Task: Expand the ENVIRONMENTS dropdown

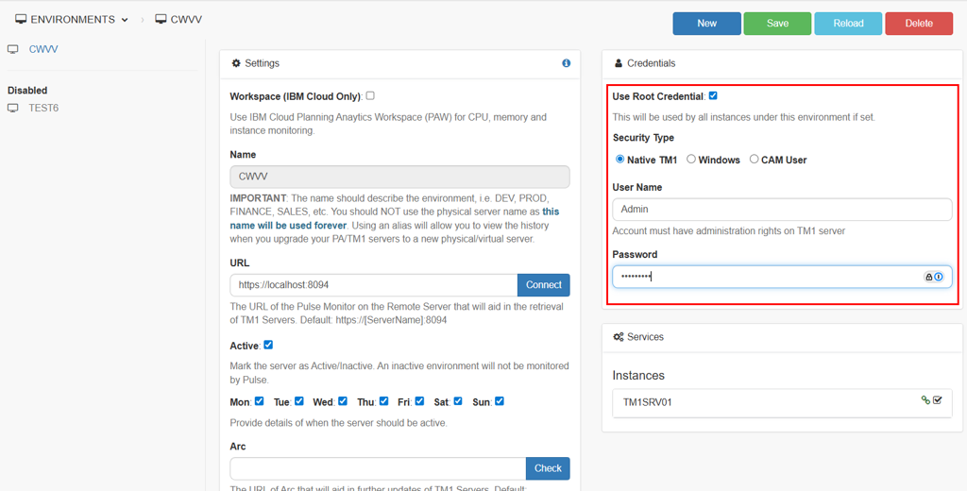Action: click(72, 19)
